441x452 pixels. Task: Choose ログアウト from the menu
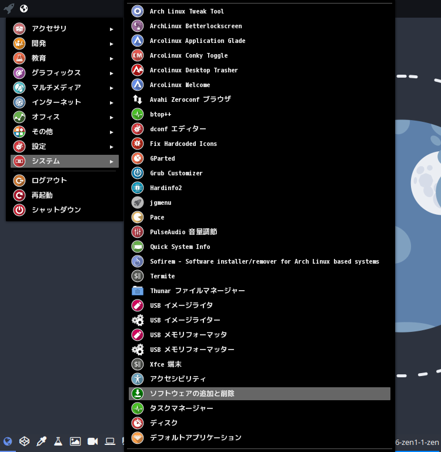[x=65, y=181]
